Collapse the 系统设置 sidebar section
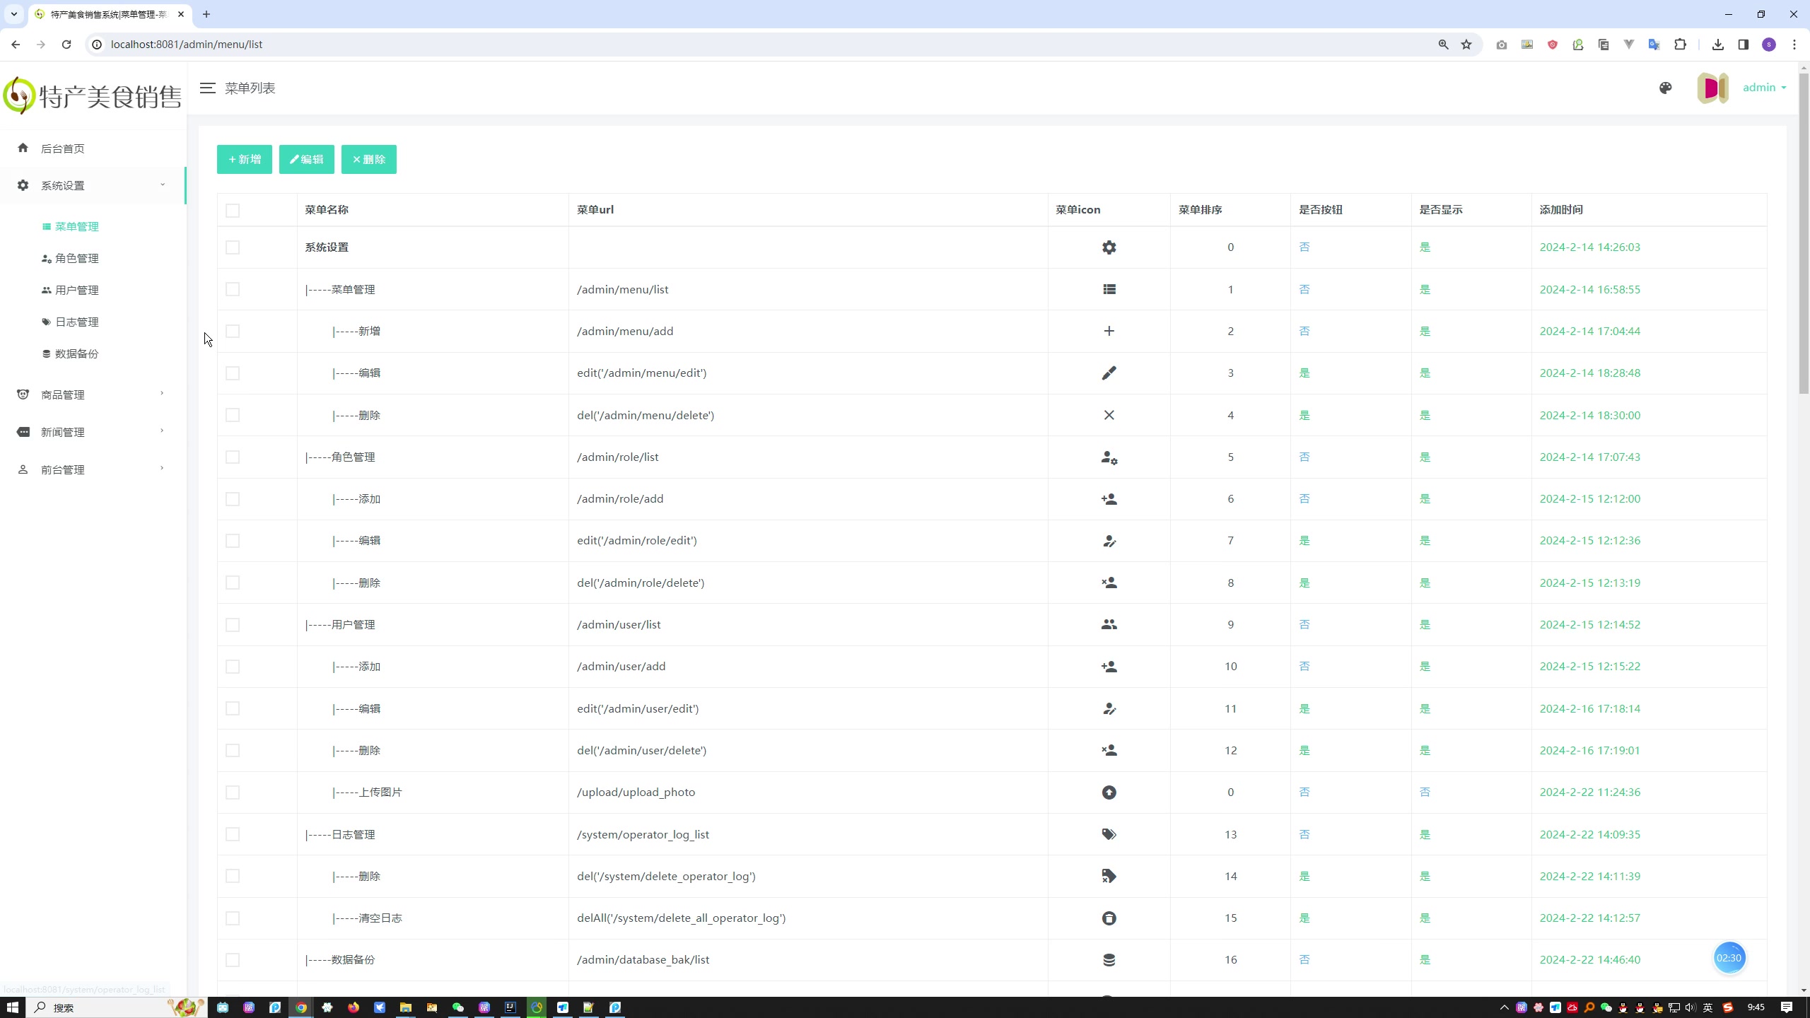Screen dimensions: 1810x1018 point(93,185)
